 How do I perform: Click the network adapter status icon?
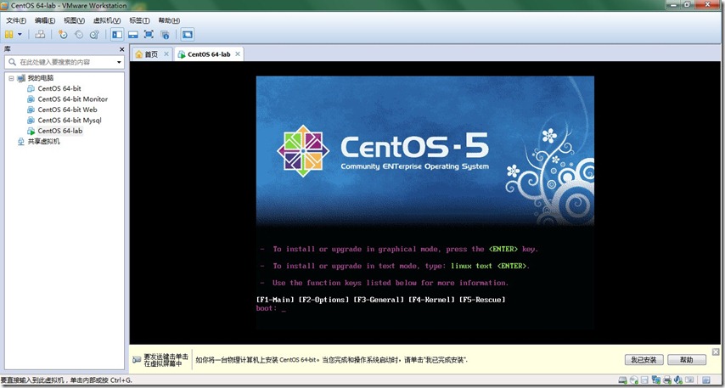(x=656, y=380)
